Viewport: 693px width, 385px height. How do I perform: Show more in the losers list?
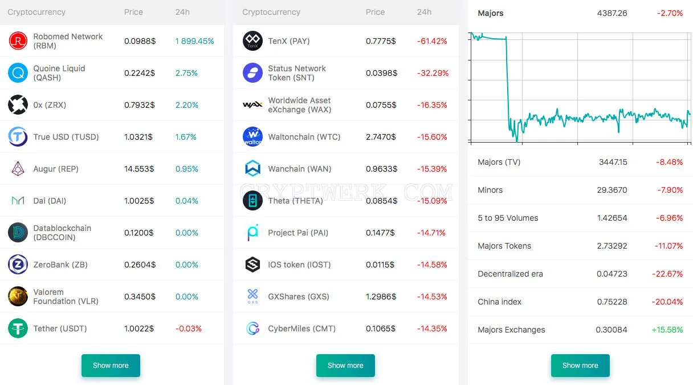[x=345, y=366]
